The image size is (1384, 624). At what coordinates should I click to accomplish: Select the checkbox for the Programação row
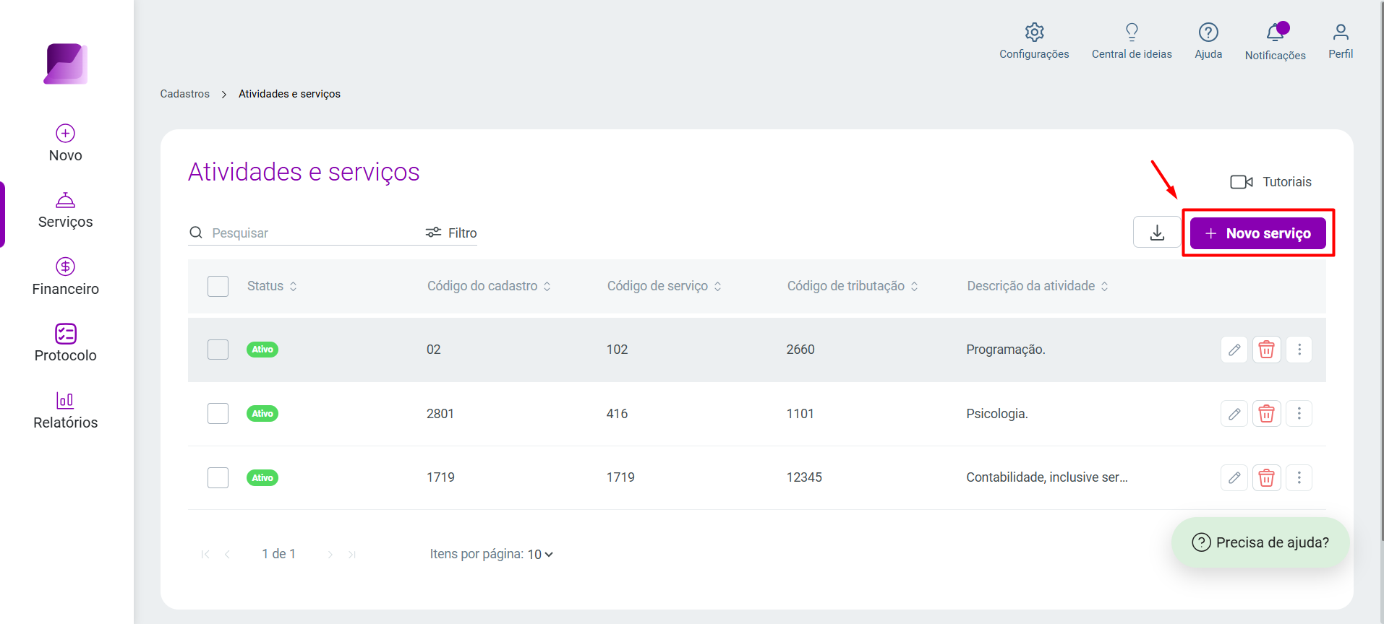[218, 350]
